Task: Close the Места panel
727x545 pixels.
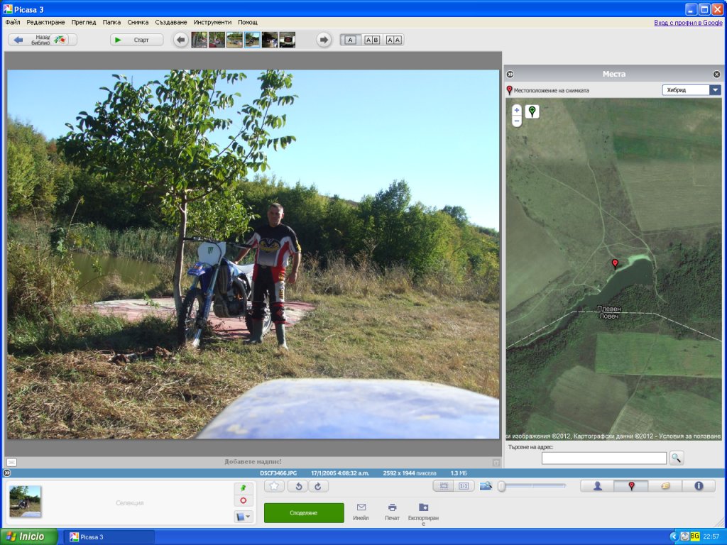Action: tap(716, 74)
